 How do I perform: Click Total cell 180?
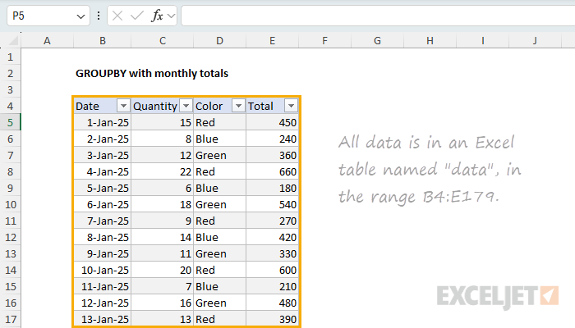coord(272,188)
